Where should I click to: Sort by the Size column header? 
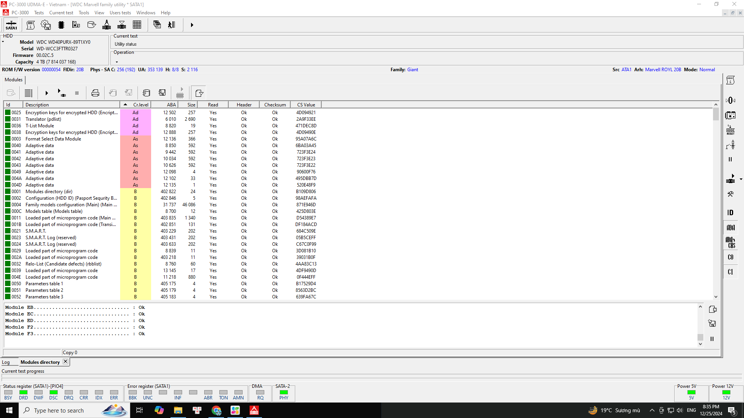point(188,105)
